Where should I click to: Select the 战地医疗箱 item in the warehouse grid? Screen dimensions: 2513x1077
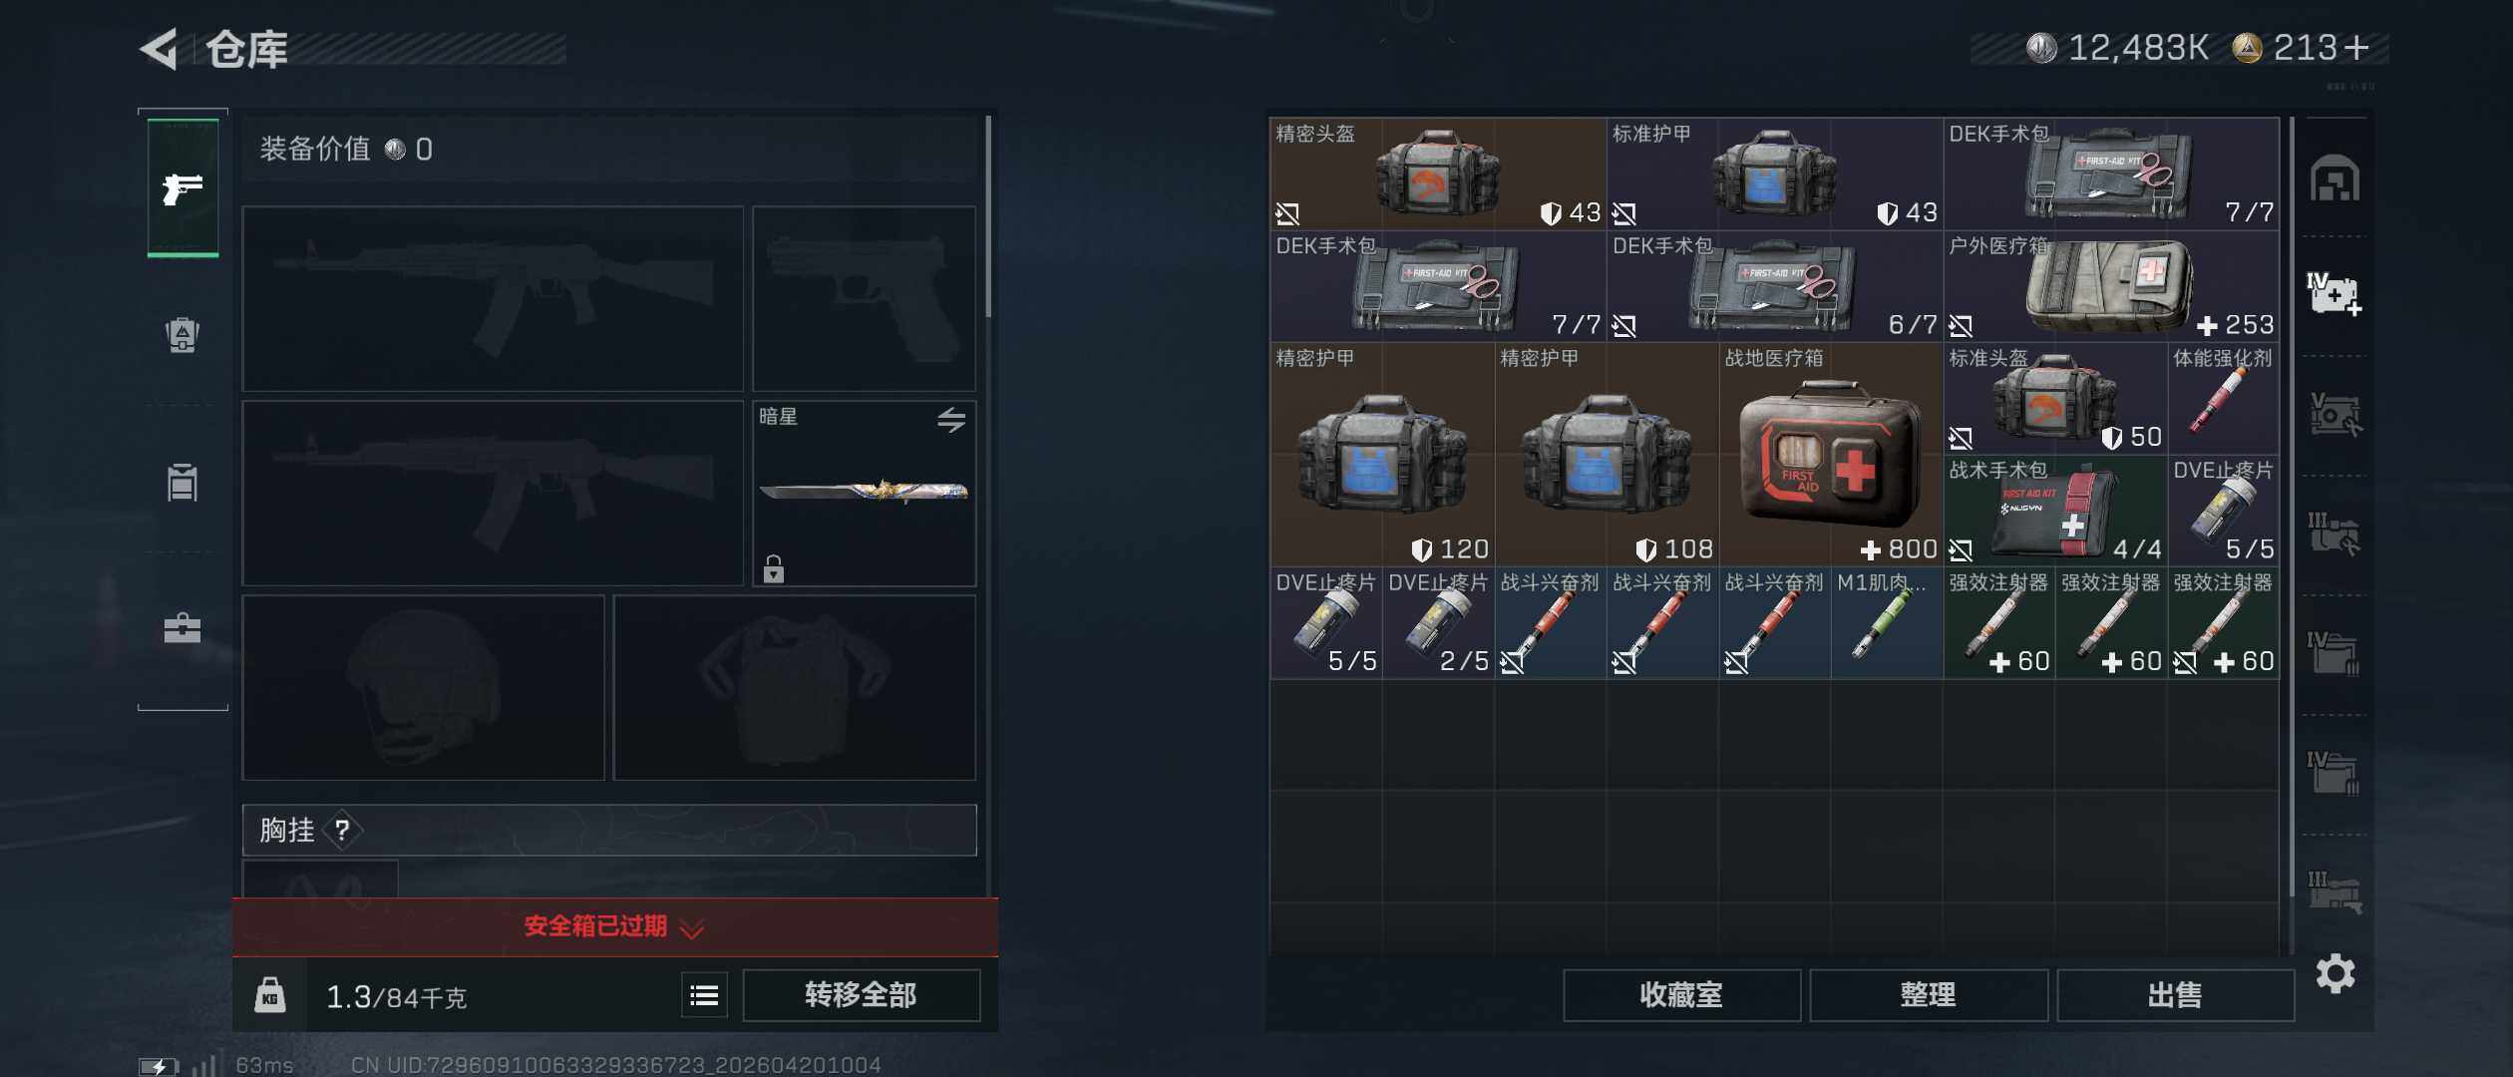pyautogui.click(x=1831, y=455)
